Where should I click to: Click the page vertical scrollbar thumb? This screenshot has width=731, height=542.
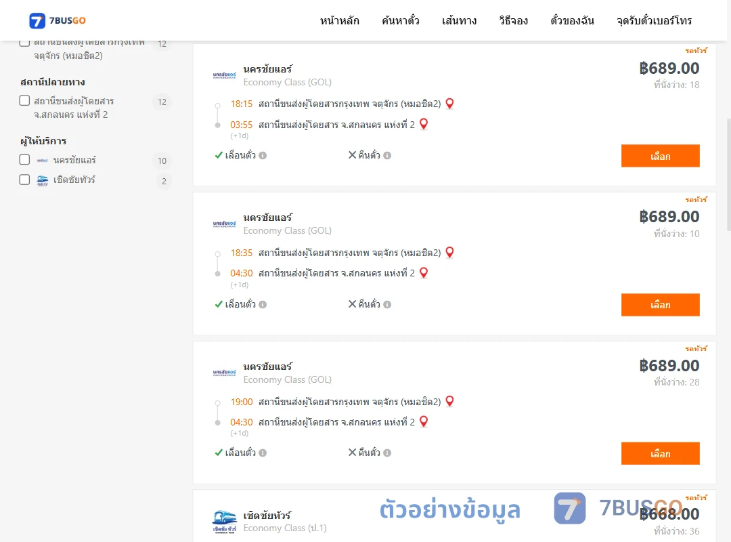tap(729, 175)
